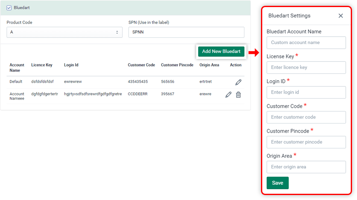Toggle the Bluedart checkbox

[9, 7]
